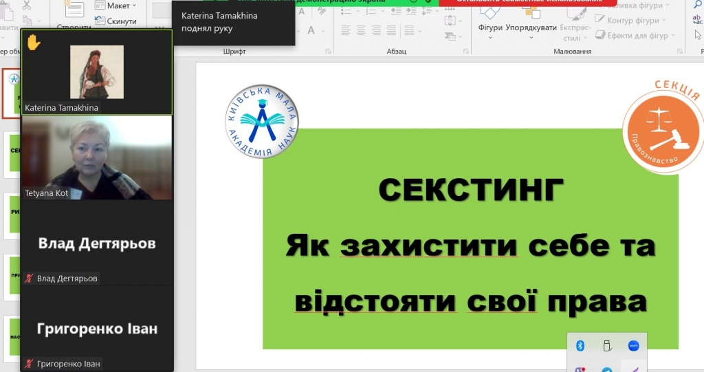Click the Zoom tray icon
704x372 pixels.
point(633,346)
